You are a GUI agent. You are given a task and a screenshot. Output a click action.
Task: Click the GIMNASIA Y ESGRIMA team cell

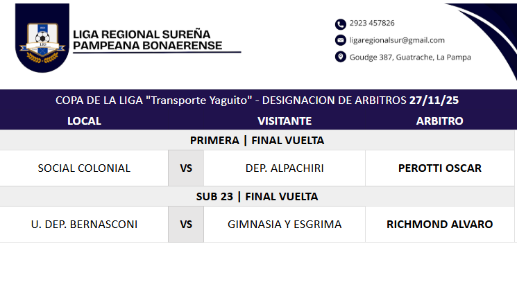(285, 225)
